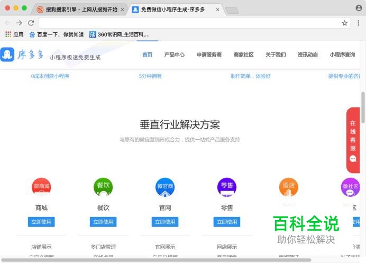
Task: Click the 官网 label text
Action: tap(165, 207)
